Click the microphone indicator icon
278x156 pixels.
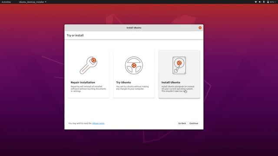[264, 2]
